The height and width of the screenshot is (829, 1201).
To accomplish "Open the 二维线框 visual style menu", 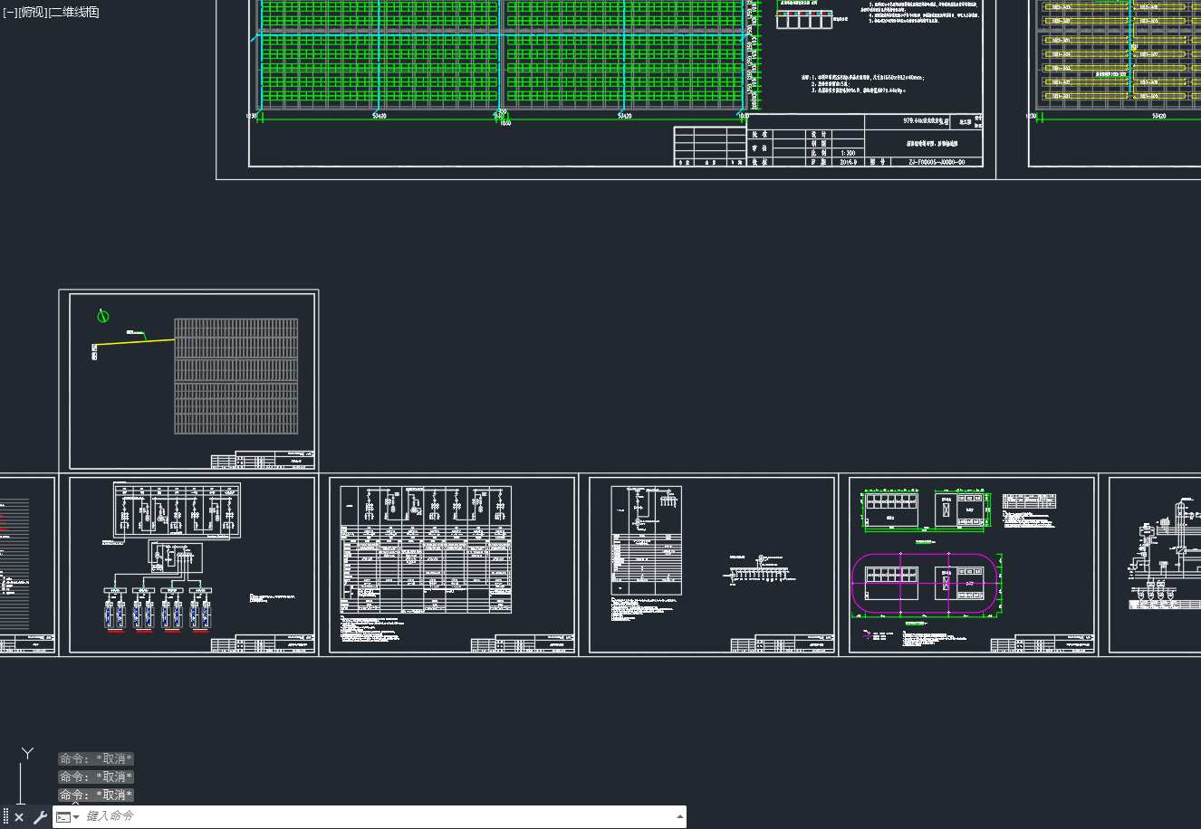I will tap(74, 12).
